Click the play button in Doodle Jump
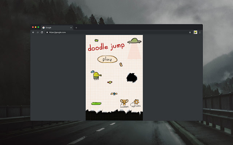Image resolution: width=233 pixels, height=145 pixels. (107, 59)
